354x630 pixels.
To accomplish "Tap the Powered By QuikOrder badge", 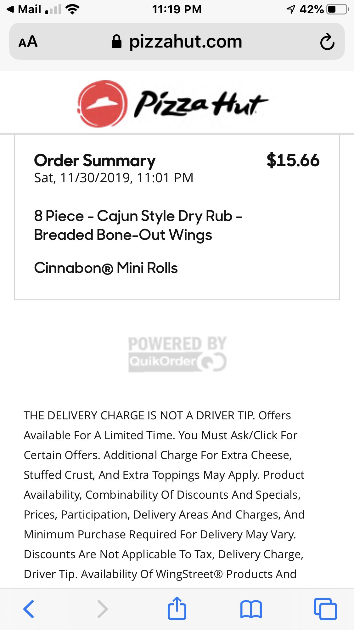I will tap(177, 354).
